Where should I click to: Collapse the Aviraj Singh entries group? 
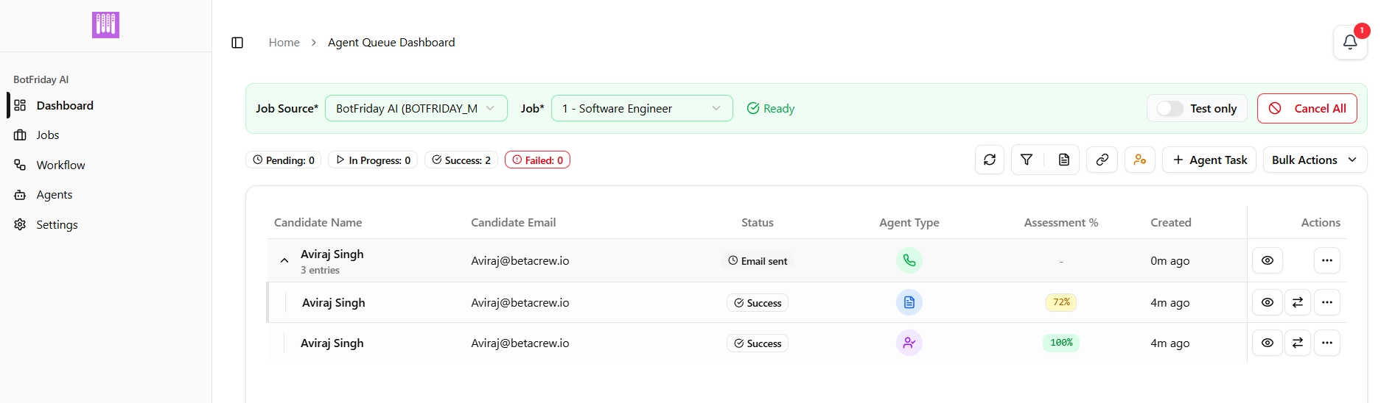coord(284,260)
